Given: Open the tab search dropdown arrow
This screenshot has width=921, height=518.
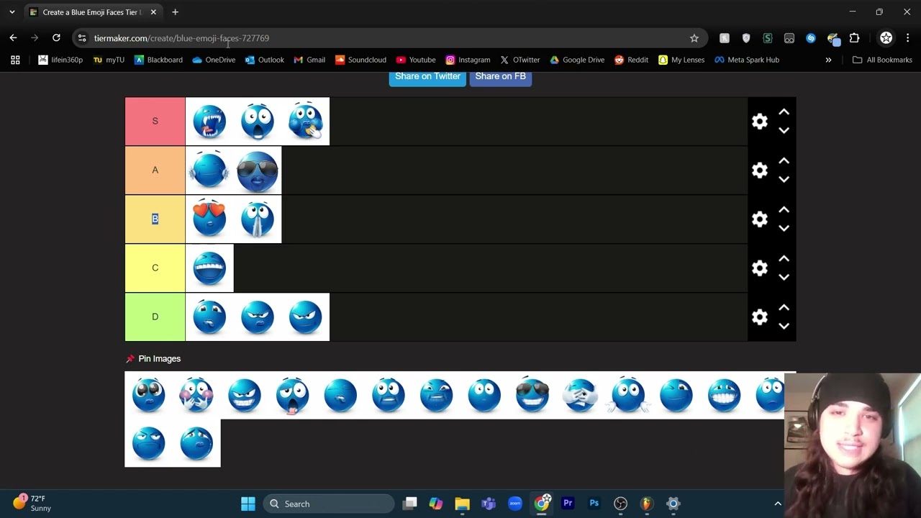Looking at the screenshot, I should 12,12.
